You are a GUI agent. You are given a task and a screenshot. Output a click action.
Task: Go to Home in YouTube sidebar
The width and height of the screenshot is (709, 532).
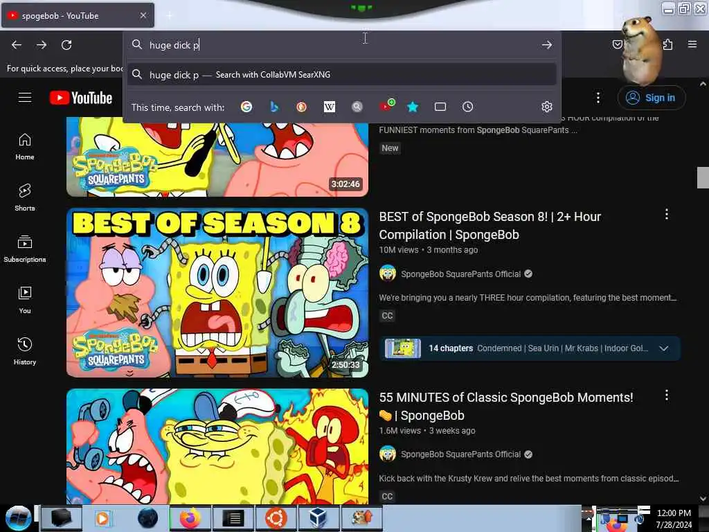click(25, 147)
